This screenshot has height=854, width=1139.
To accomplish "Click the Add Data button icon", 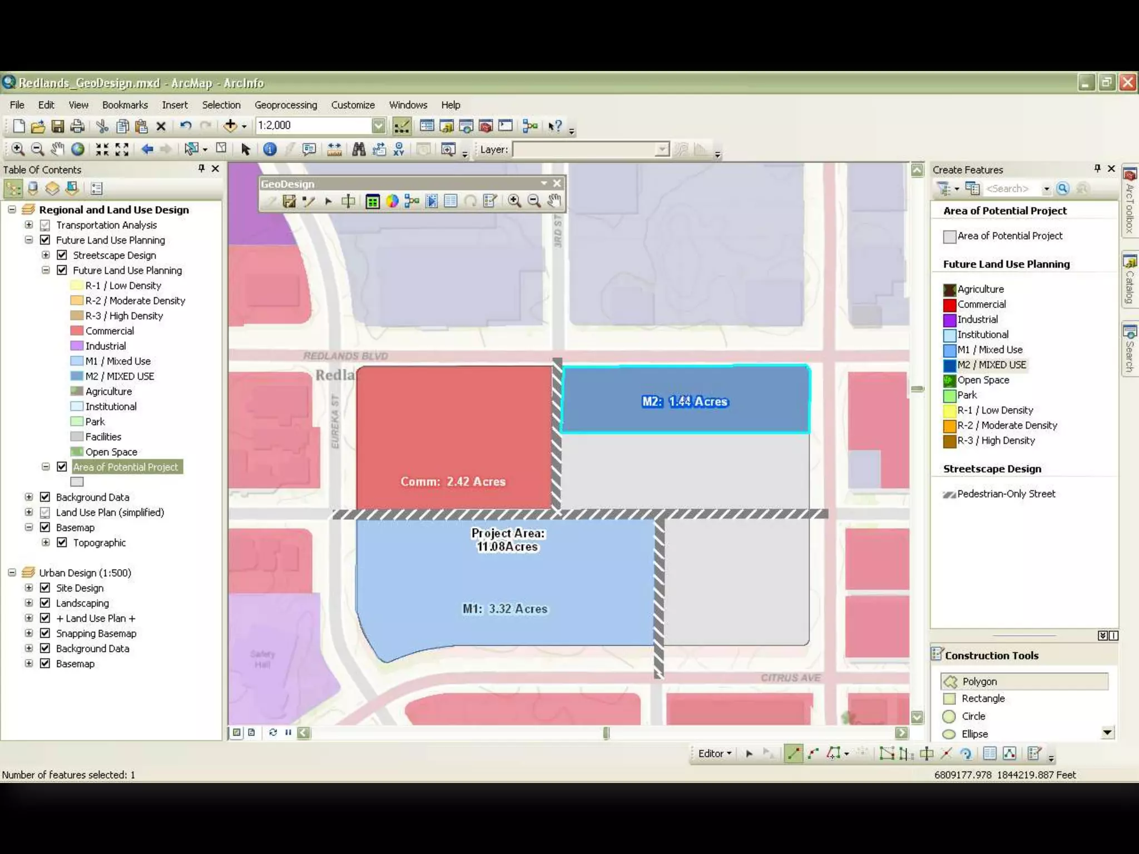I will pyautogui.click(x=230, y=126).
